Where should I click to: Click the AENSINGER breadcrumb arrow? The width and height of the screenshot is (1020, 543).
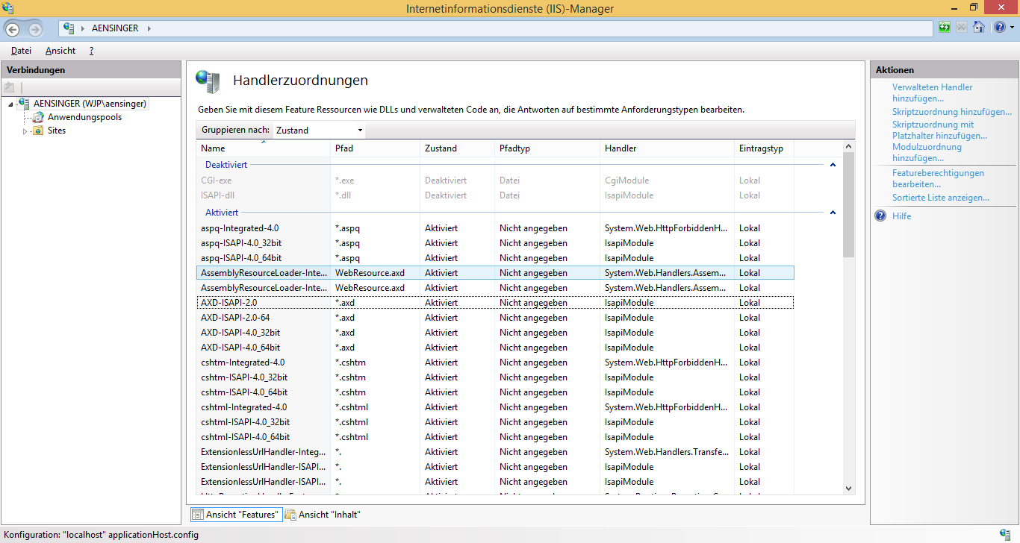click(149, 28)
